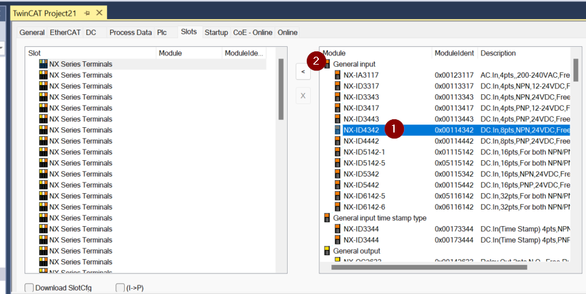The height and width of the screenshot is (294, 586).
Task: Click ModuleIdent value 0x00123117
Action: [x=454, y=75]
